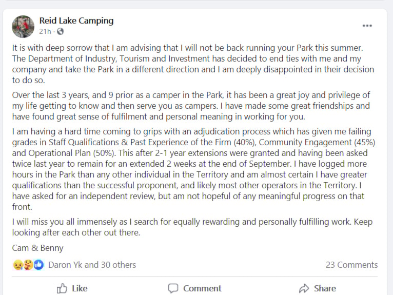View Daron Yk and 30 others reactions
This screenshot has width=393, height=295.
[92, 265]
